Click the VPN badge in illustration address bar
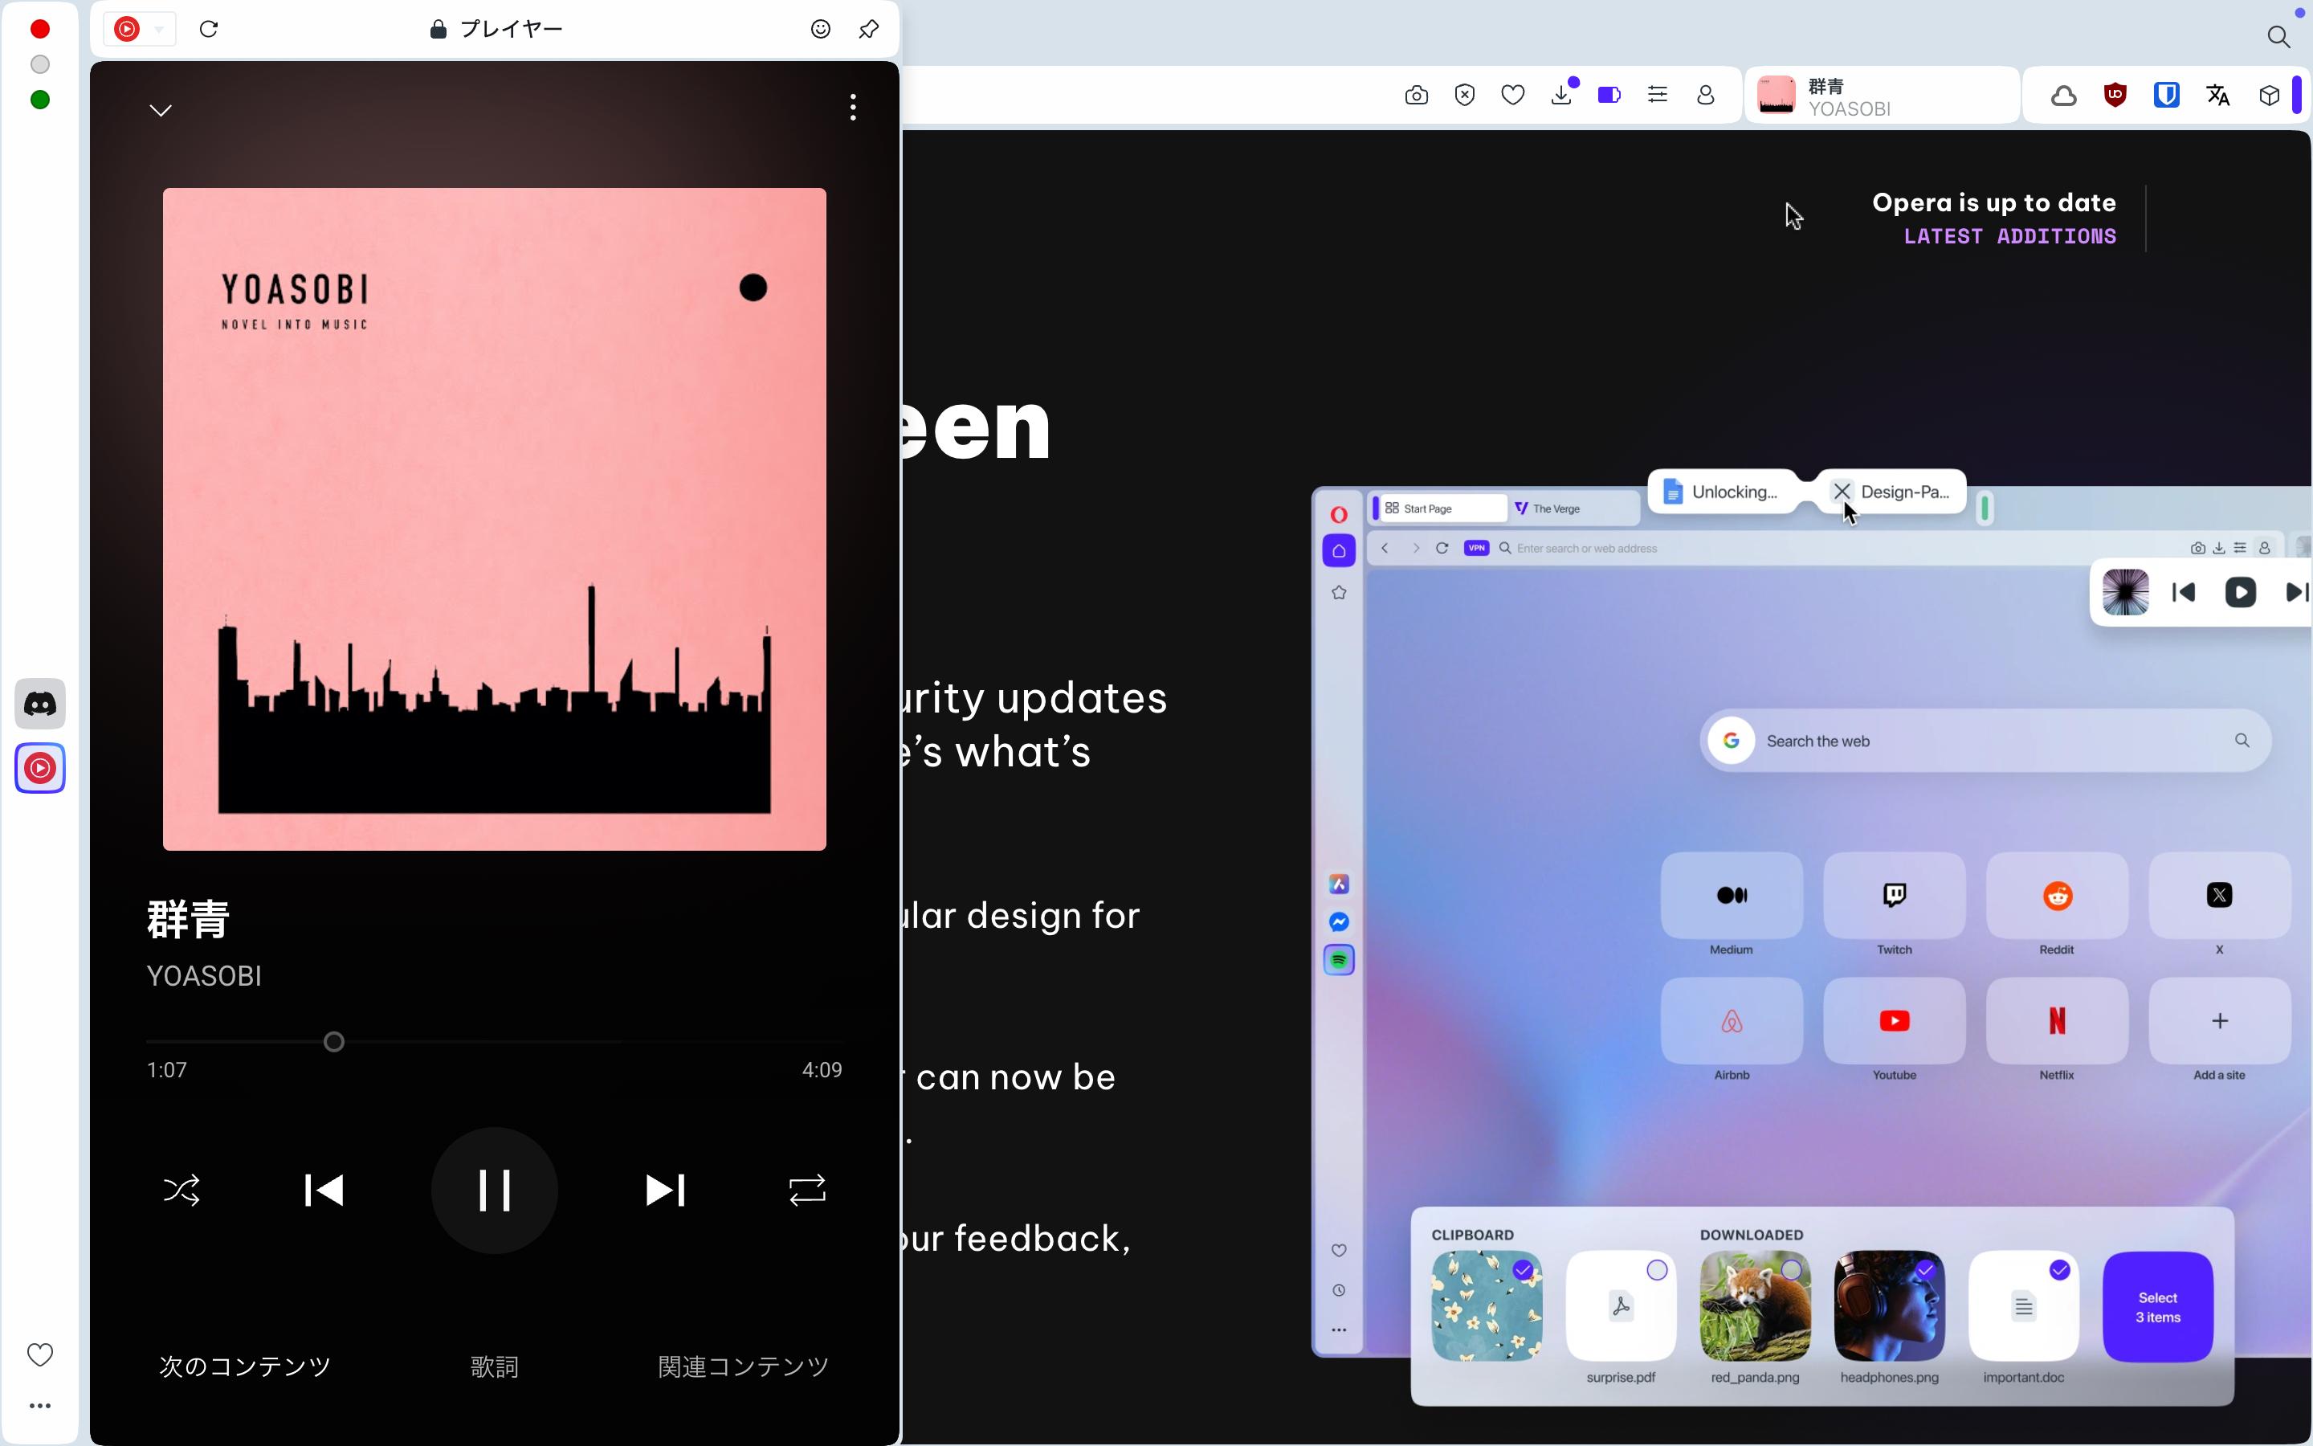2313x1446 pixels. [1477, 548]
